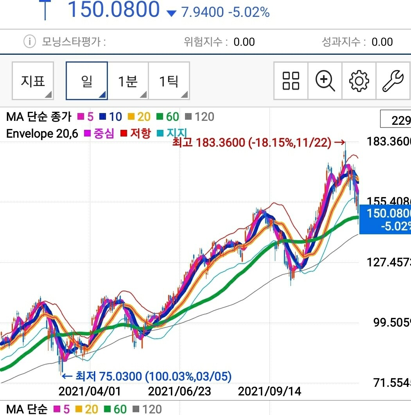
Task: Tap the blue candlestick icon beside the price
Action: tap(46, 10)
